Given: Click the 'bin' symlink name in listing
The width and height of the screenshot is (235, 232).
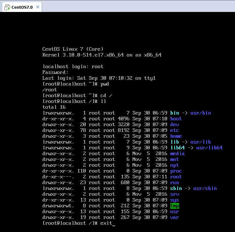Looking at the screenshot, I should [175, 113].
